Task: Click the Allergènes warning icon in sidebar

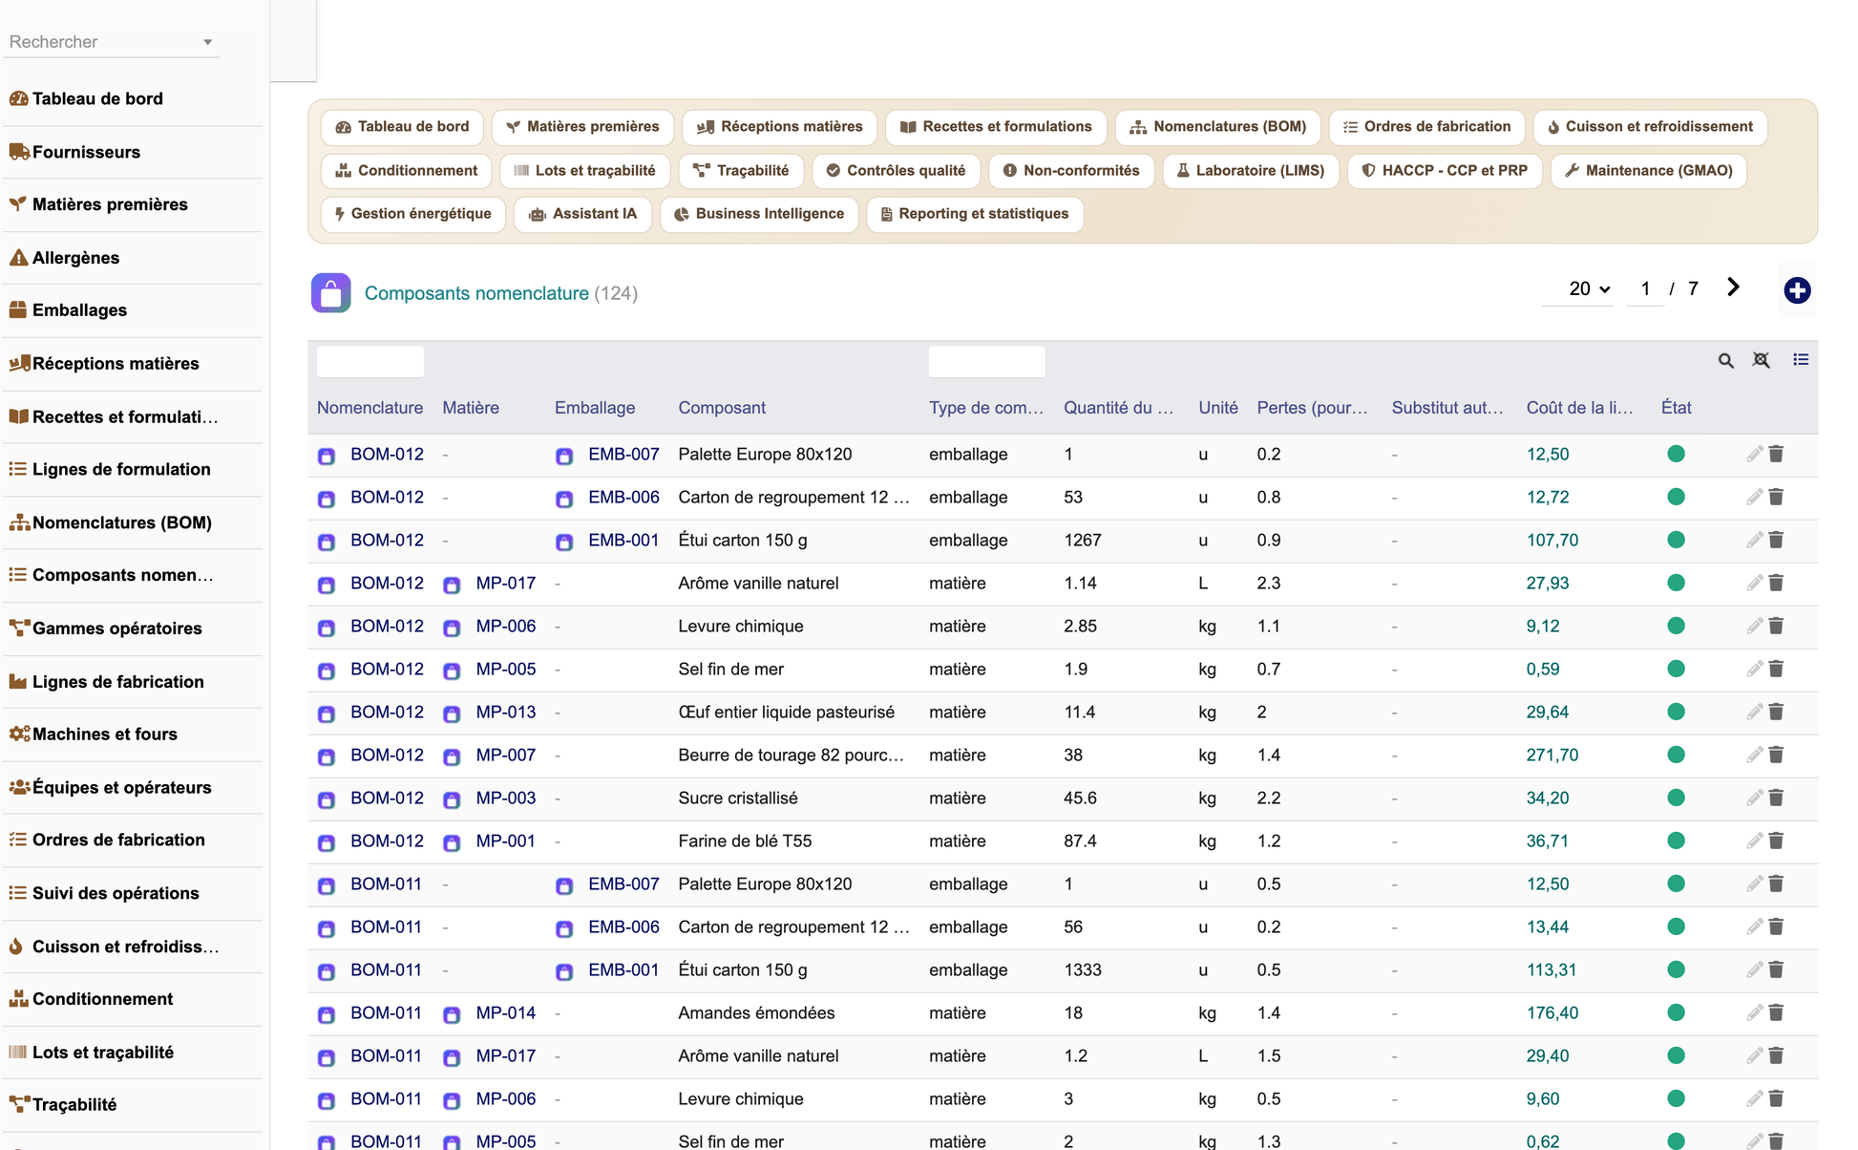Action: coord(18,257)
